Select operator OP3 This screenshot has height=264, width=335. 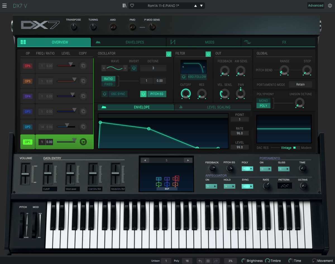click(28, 112)
